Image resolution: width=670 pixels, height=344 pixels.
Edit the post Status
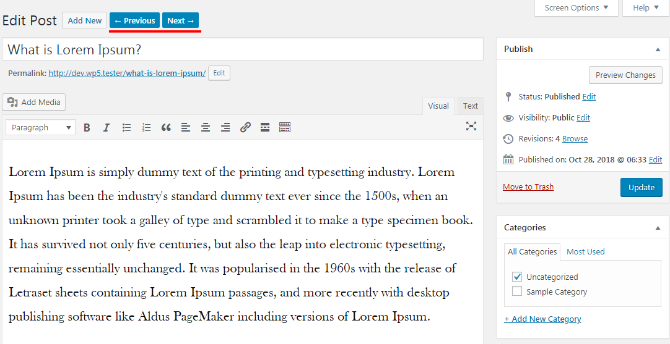[x=589, y=97]
